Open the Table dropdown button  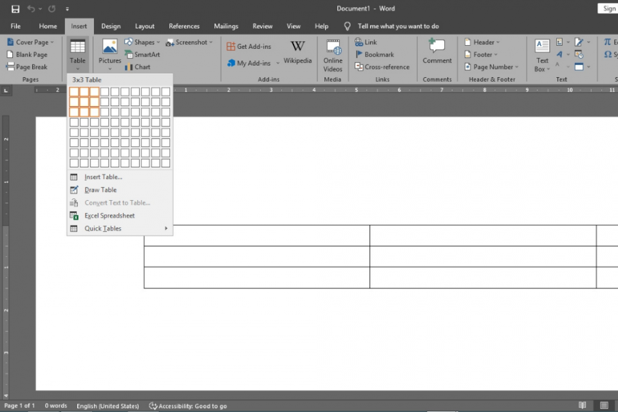point(78,55)
